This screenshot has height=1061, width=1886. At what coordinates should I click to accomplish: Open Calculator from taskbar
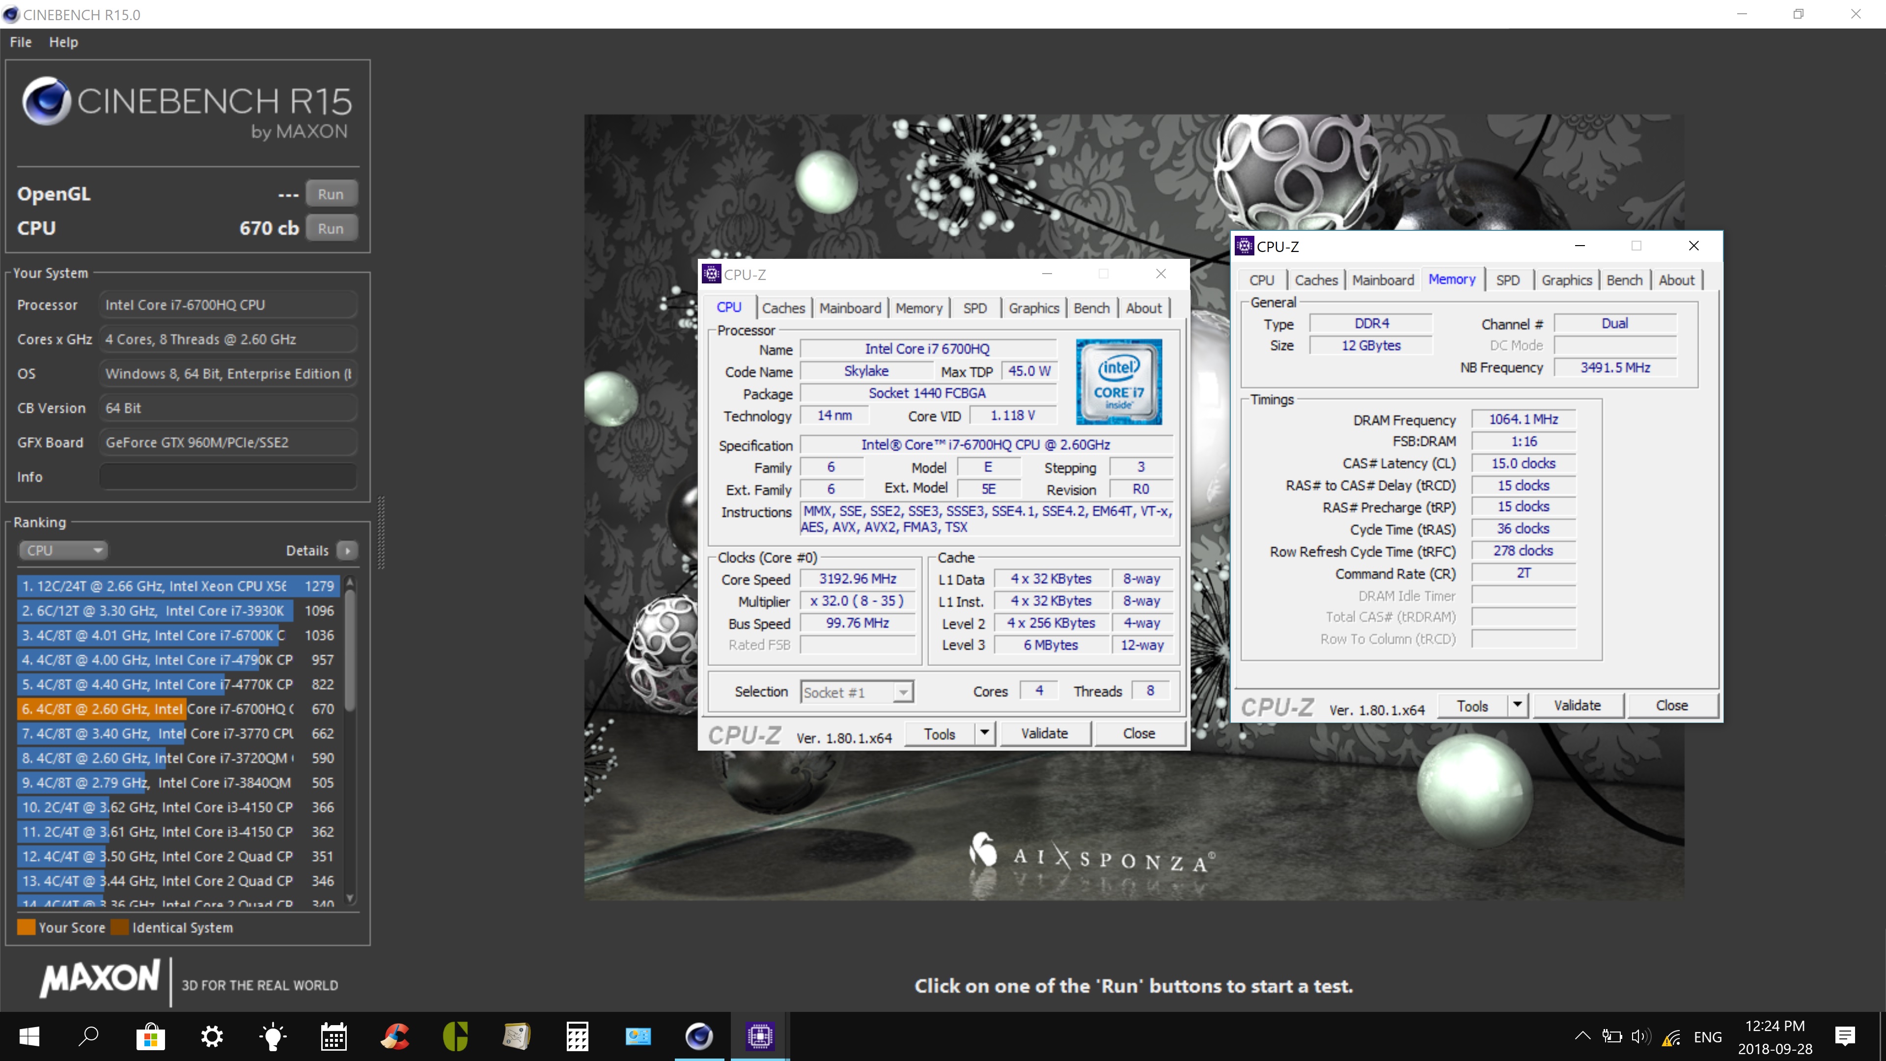click(x=578, y=1036)
